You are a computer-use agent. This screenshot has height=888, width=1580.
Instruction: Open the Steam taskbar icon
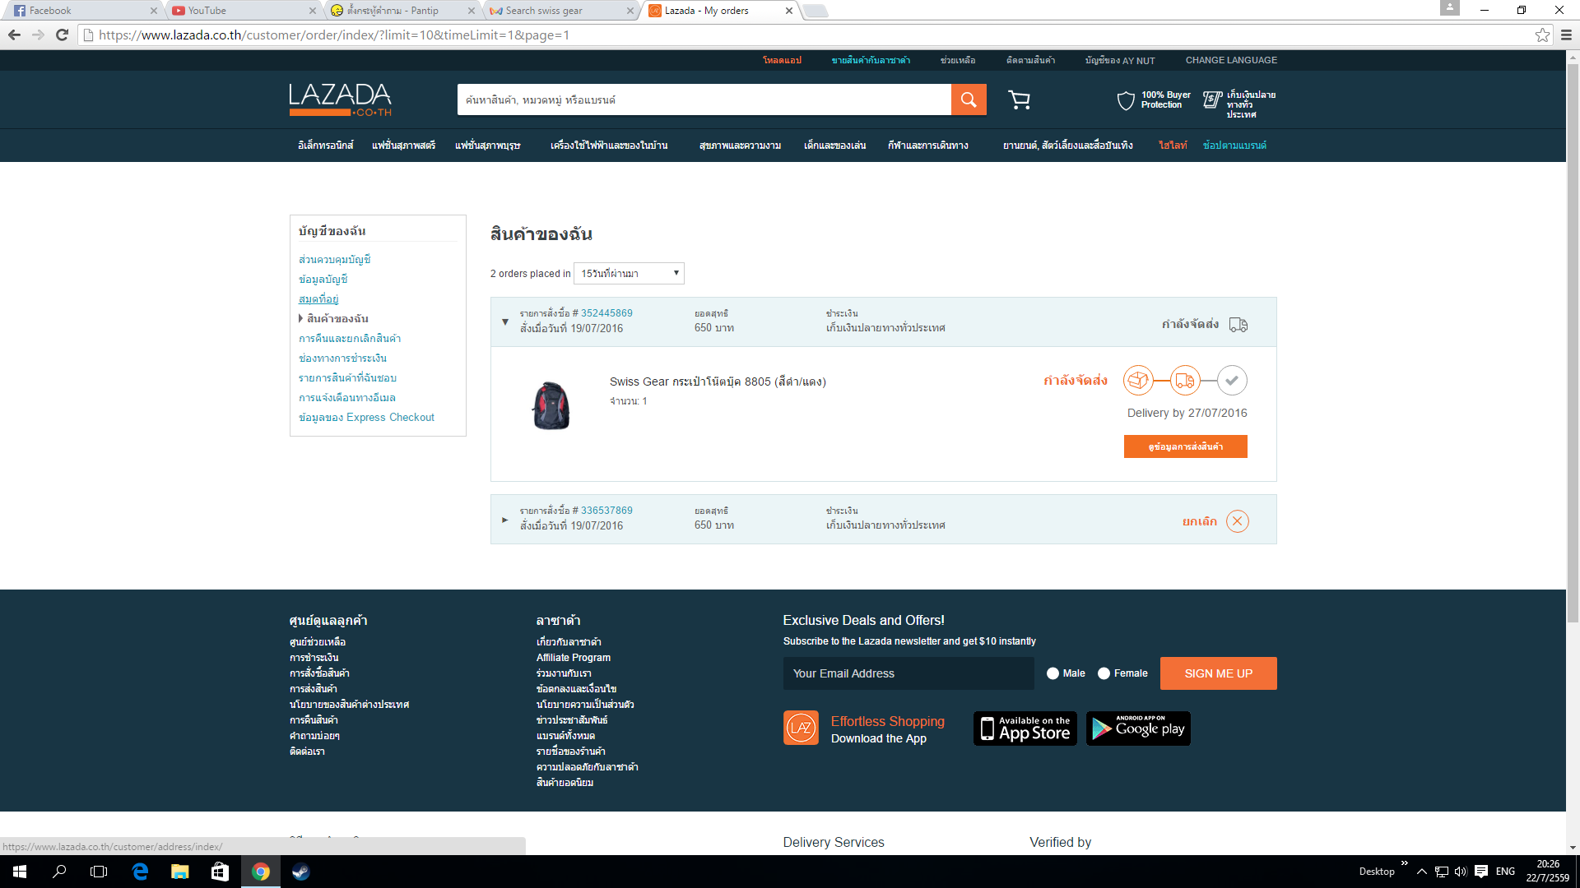click(300, 872)
